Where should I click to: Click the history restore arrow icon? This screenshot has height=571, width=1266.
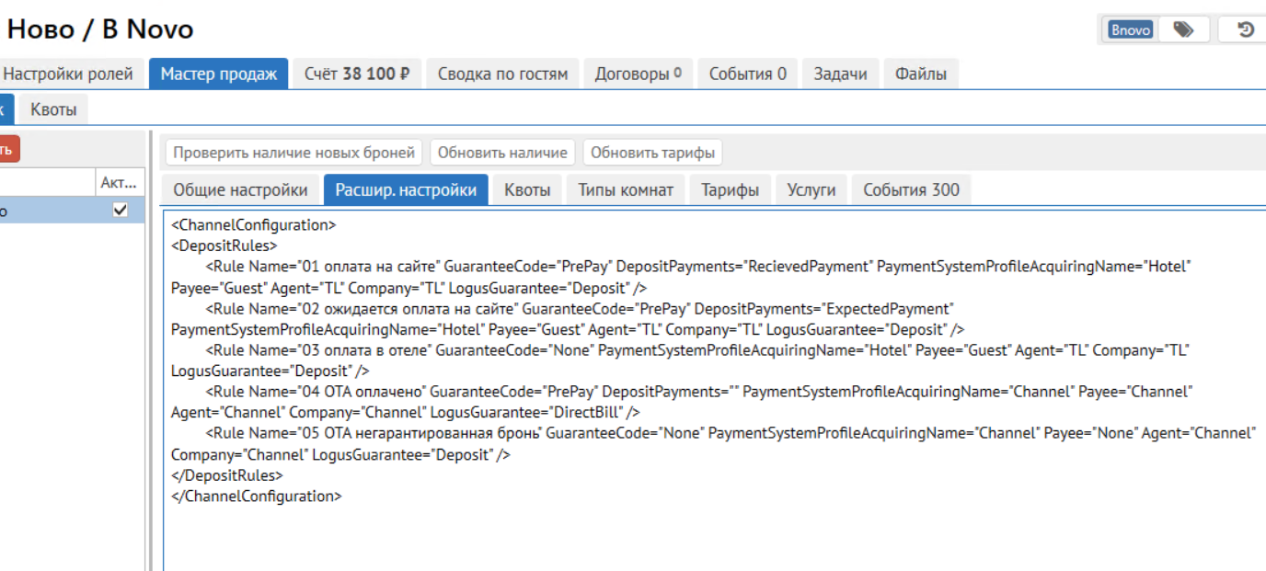point(1245,29)
